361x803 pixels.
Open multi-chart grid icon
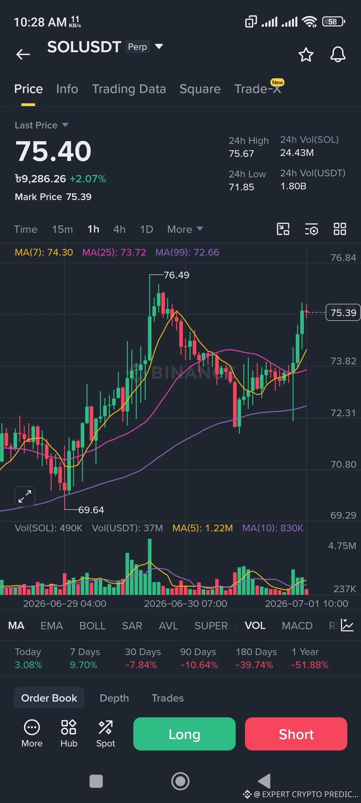(x=340, y=229)
